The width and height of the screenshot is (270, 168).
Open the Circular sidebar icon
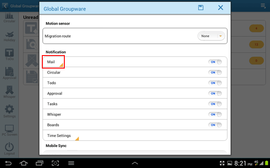coord(9,18)
